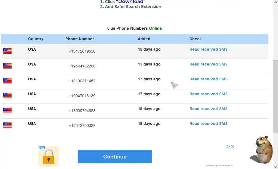Click the padlock ad icon

tap(49, 157)
